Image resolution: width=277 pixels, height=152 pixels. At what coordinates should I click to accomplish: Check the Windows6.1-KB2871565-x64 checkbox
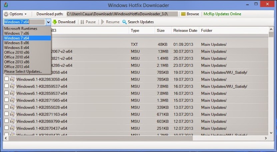pos(7,100)
